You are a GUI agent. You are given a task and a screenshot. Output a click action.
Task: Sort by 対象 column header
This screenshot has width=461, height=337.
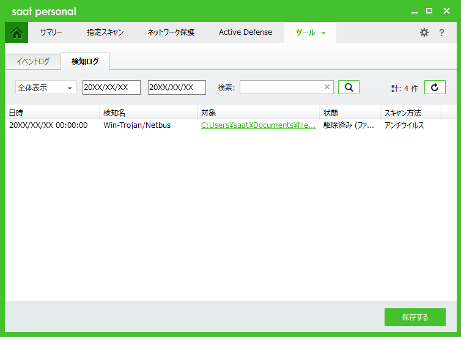(259, 113)
